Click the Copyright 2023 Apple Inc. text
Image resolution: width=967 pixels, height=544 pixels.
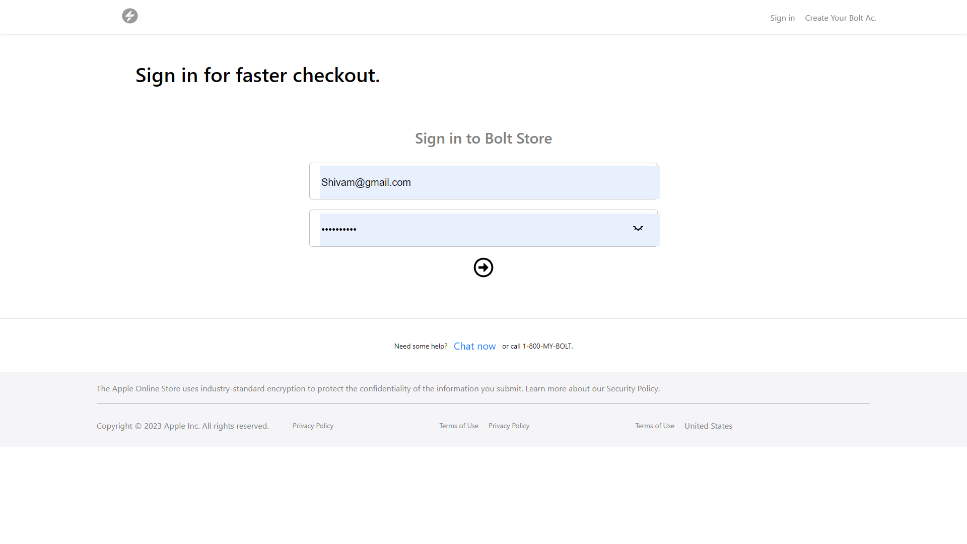coord(182,426)
